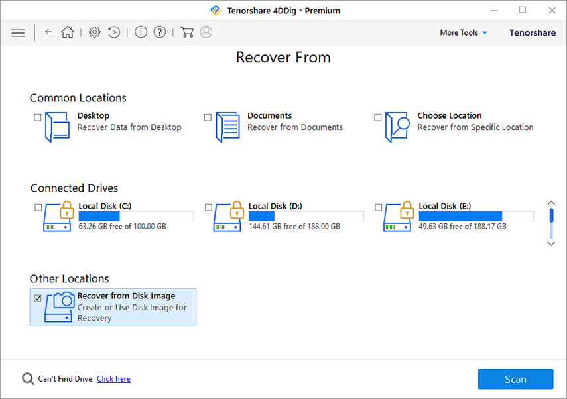Click the Local Disk (E:) usage bar
567x399 pixels.
click(x=476, y=216)
